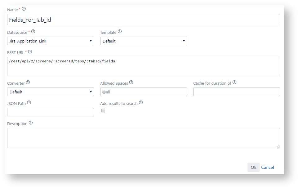Click inside the Description text area
This screenshot has width=299, height=189.
point(144,138)
